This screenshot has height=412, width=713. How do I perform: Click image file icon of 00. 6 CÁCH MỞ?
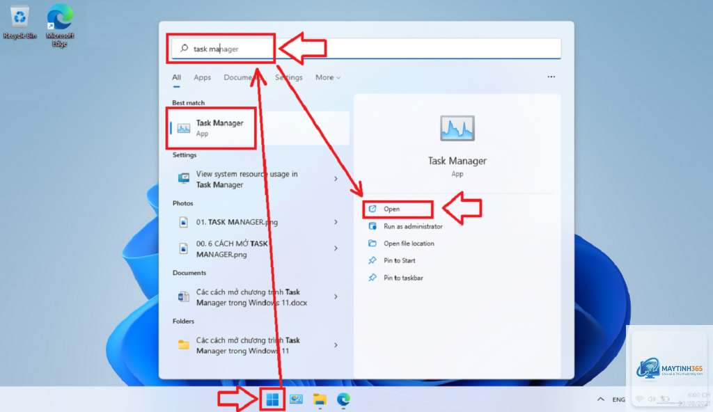(x=183, y=248)
